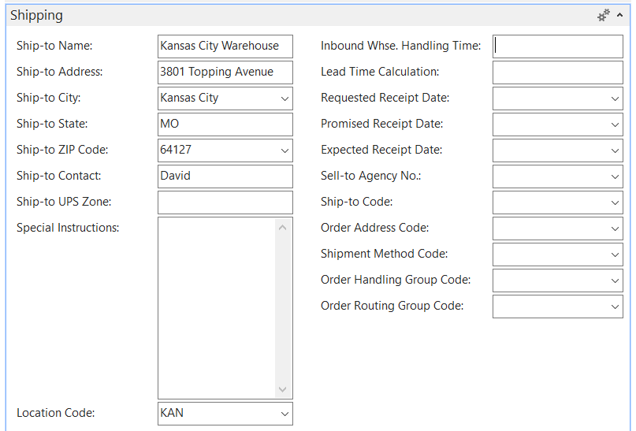Image resolution: width=636 pixels, height=431 pixels.
Task: Open the Location Code dropdown
Action: pyautogui.click(x=284, y=414)
